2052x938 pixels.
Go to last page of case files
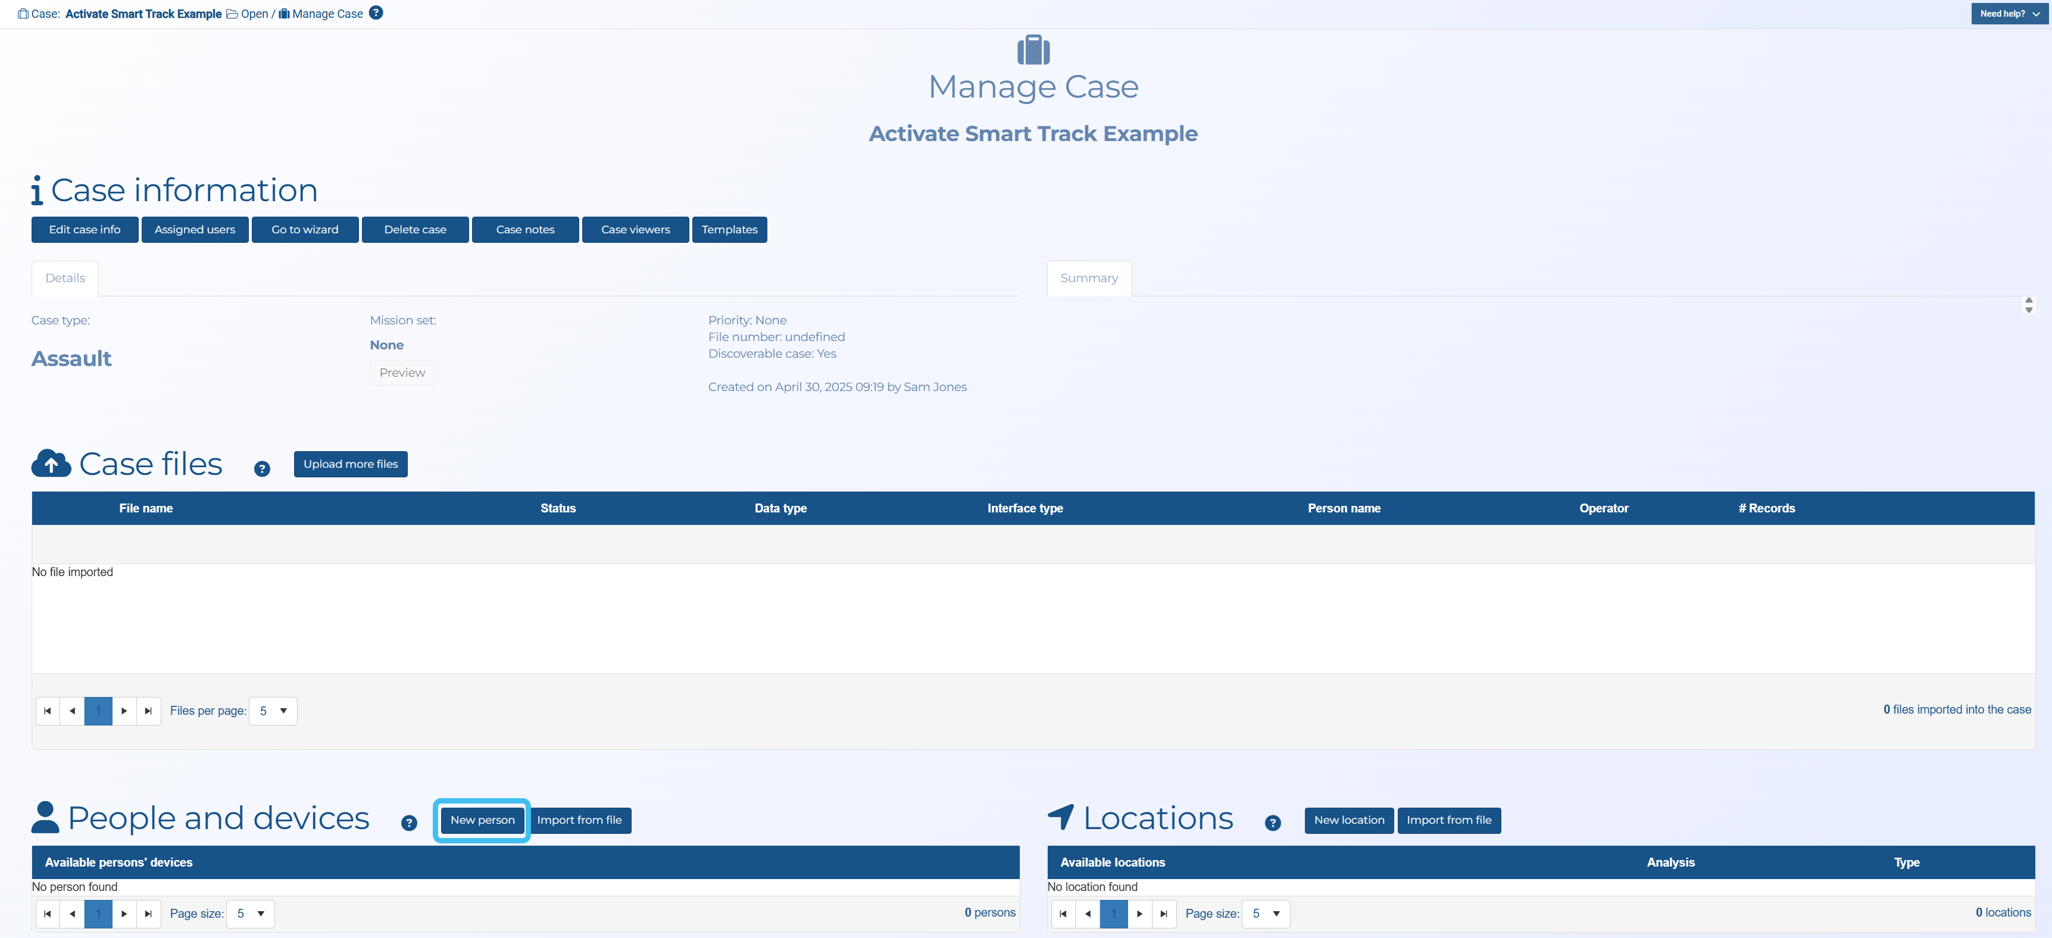tap(148, 710)
